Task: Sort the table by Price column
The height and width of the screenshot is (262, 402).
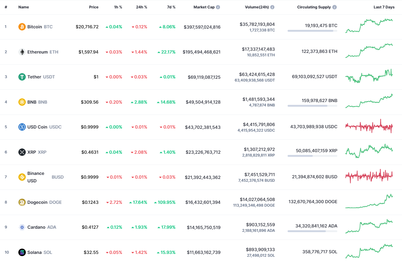Action: point(94,7)
